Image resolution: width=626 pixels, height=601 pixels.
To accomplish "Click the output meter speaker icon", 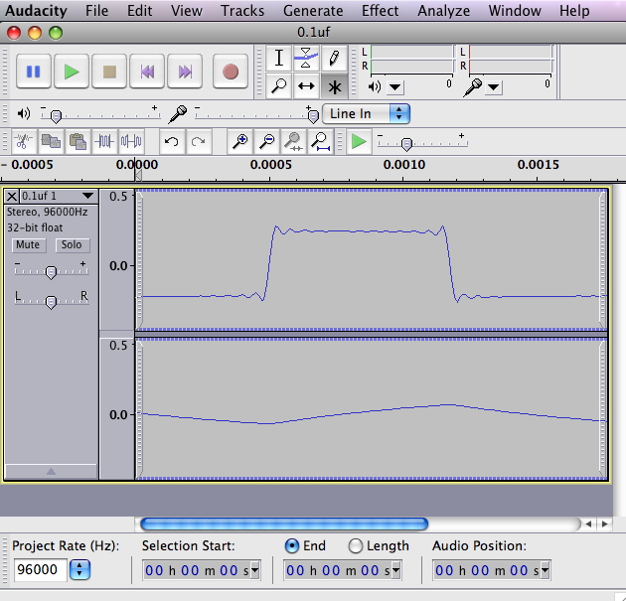I will pyautogui.click(x=375, y=86).
